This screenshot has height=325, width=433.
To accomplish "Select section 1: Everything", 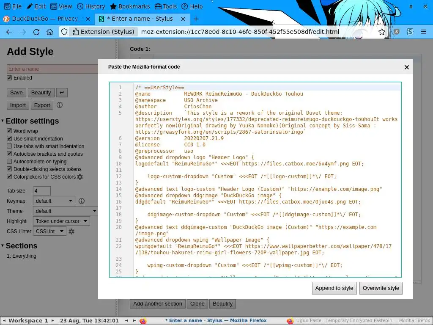I will [22, 256].
